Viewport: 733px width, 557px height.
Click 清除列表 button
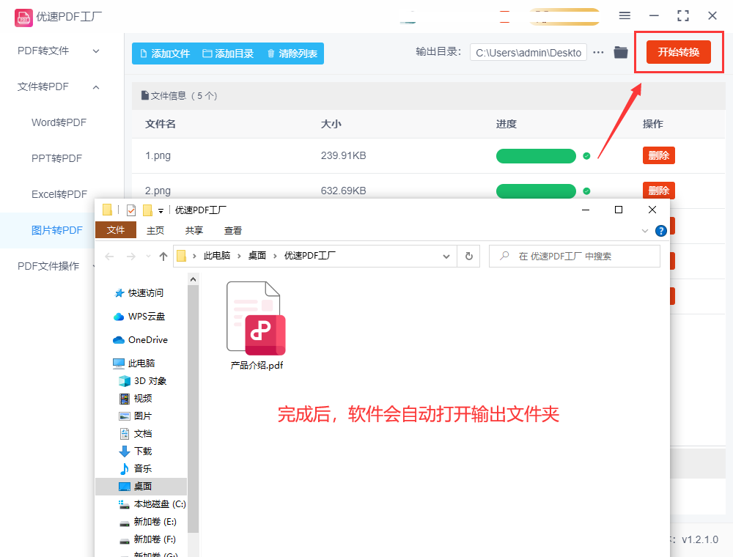click(292, 54)
